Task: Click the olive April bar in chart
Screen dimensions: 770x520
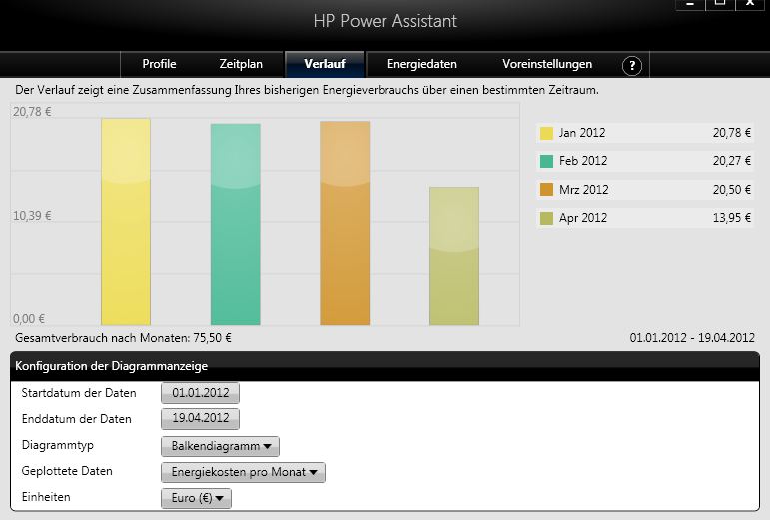Action: (x=454, y=257)
